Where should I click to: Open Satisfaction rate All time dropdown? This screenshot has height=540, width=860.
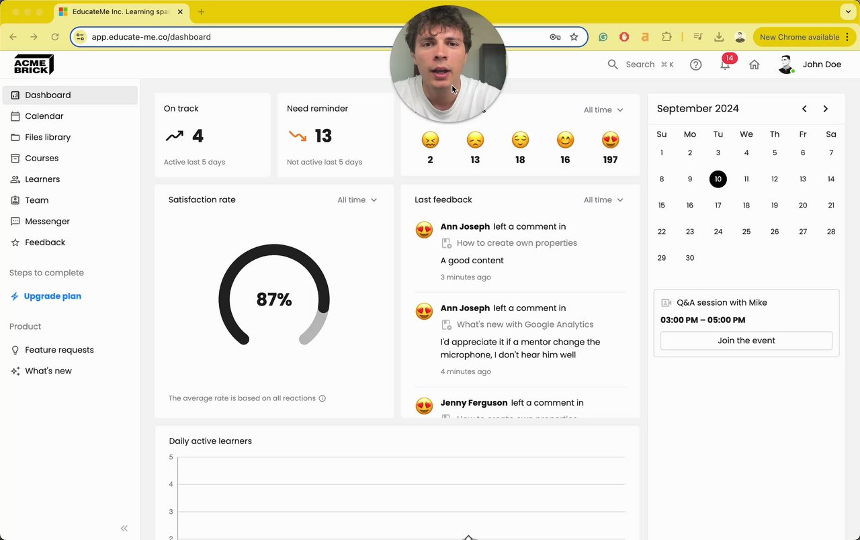[357, 199]
